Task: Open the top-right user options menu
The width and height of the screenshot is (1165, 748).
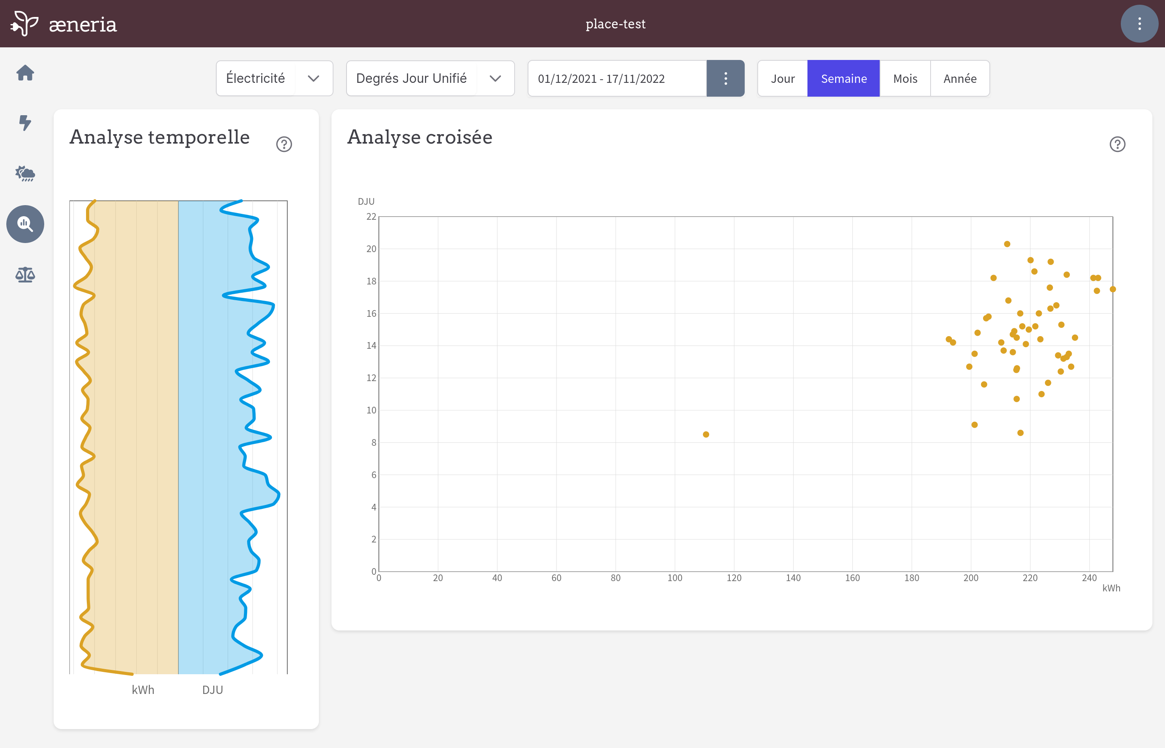Action: 1139,24
